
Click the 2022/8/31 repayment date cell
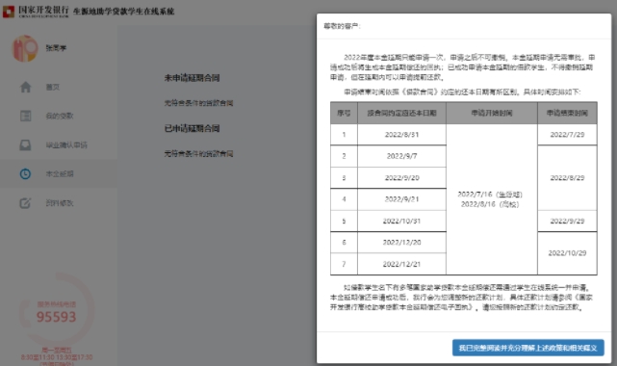[401, 135]
